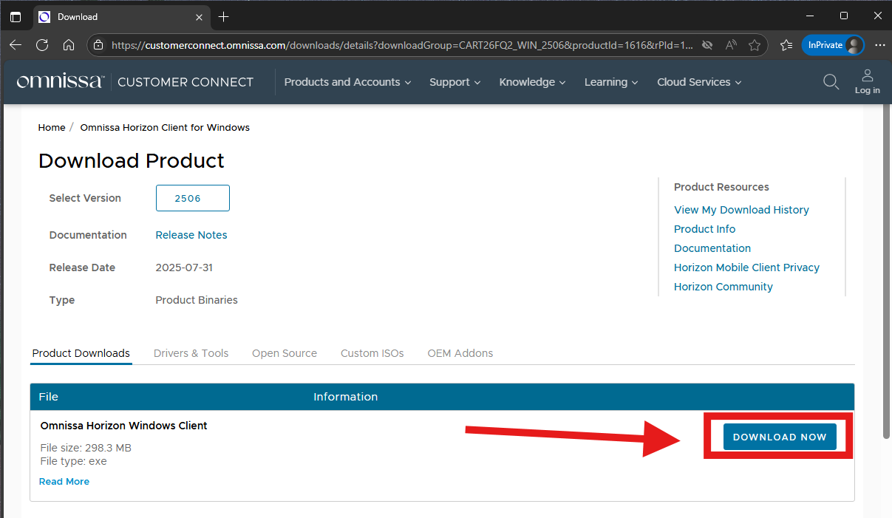
Task: Open the Release Notes link
Action: 191,235
